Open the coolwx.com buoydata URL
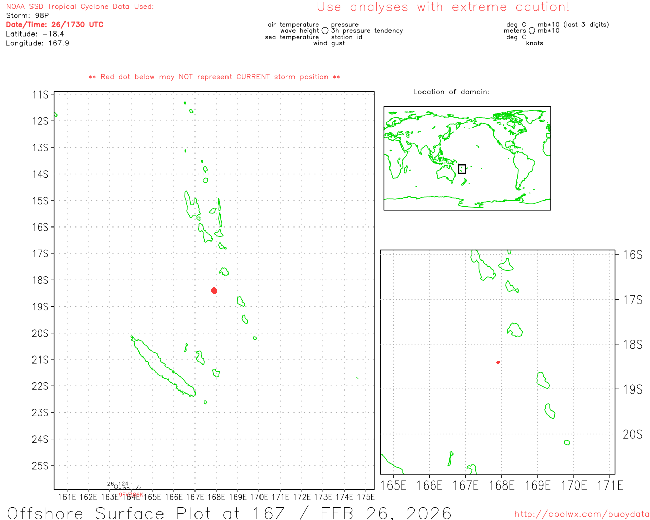The image size is (650, 520). coord(582,514)
